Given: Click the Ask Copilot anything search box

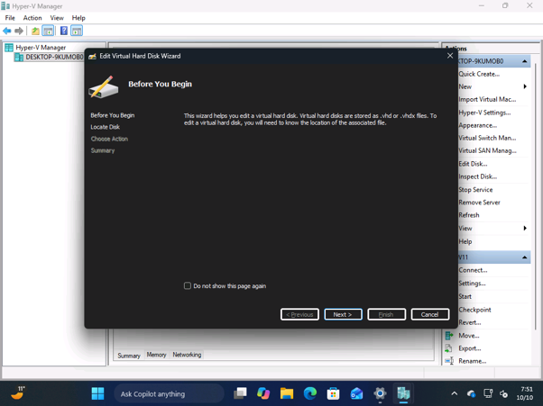Looking at the screenshot, I should coord(169,393).
